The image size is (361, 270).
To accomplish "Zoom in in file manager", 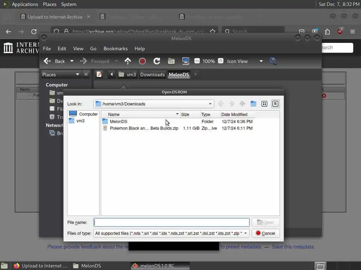I will pos(221,61).
